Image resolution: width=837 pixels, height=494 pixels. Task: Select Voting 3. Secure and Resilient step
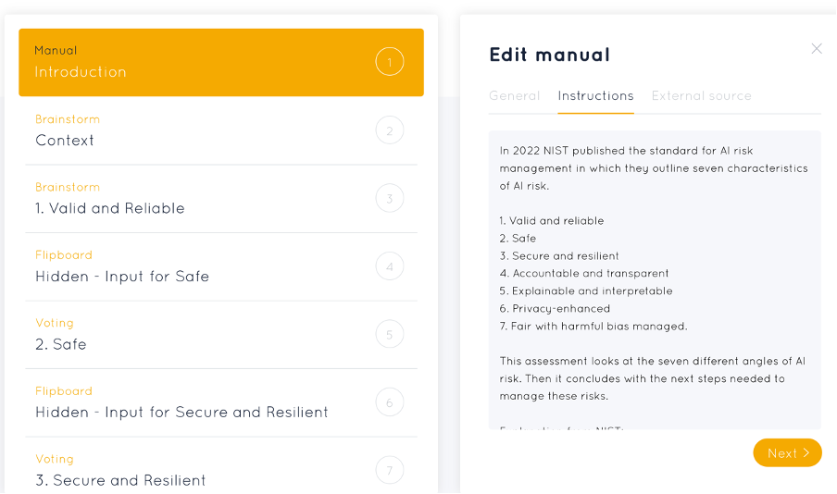coord(185,471)
